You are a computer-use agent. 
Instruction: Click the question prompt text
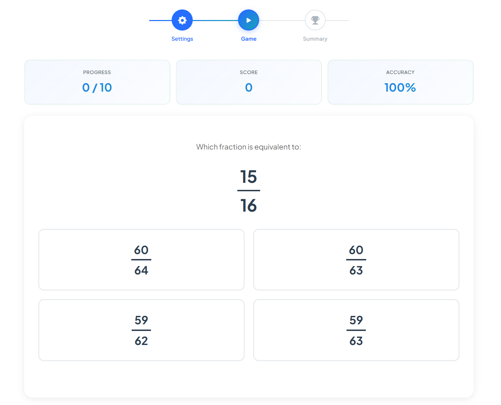(x=249, y=147)
